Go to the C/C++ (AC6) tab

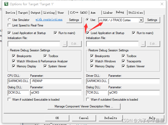[x=79, y=13]
